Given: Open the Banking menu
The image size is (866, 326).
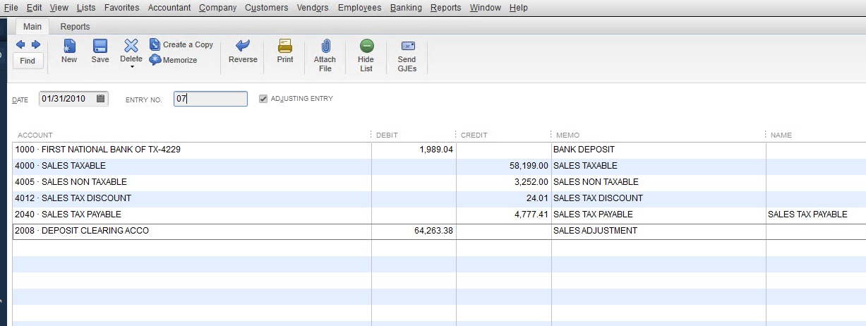Looking at the screenshot, I should (x=405, y=8).
